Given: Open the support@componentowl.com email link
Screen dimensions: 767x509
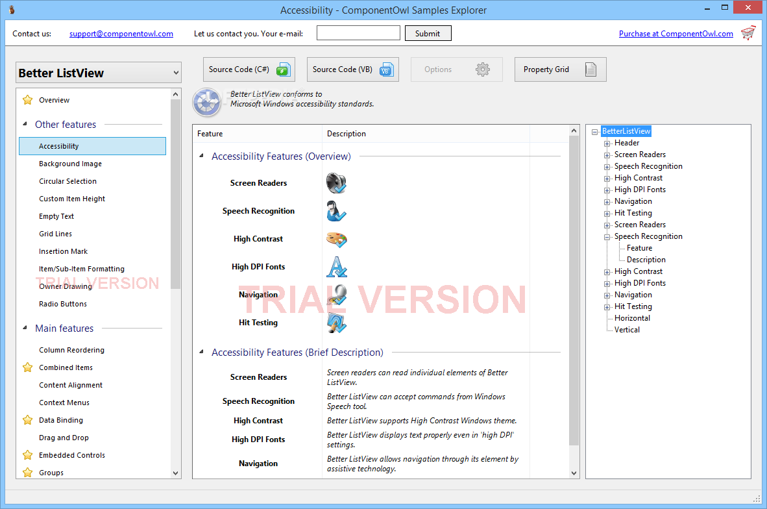Looking at the screenshot, I should 121,34.
